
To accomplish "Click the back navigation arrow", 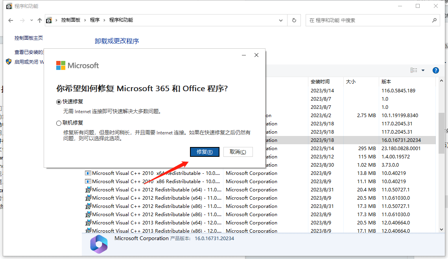I will tap(11, 20).
